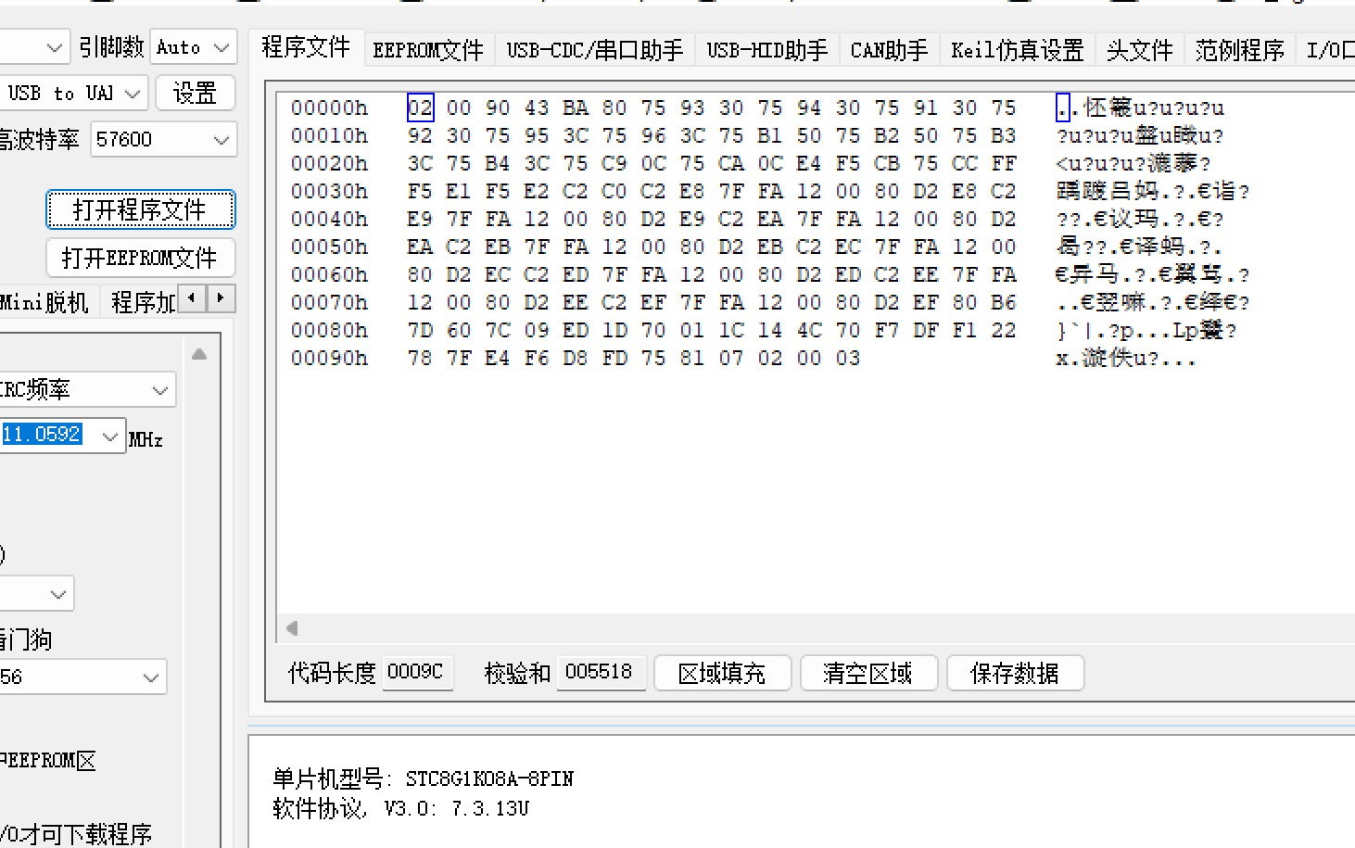Click address label 00080h
Screen dimensions: 1355x848
[x=329, y=330]
